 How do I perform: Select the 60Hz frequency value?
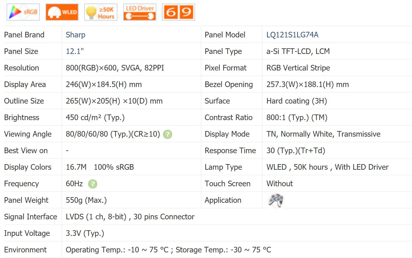[74, 184]
